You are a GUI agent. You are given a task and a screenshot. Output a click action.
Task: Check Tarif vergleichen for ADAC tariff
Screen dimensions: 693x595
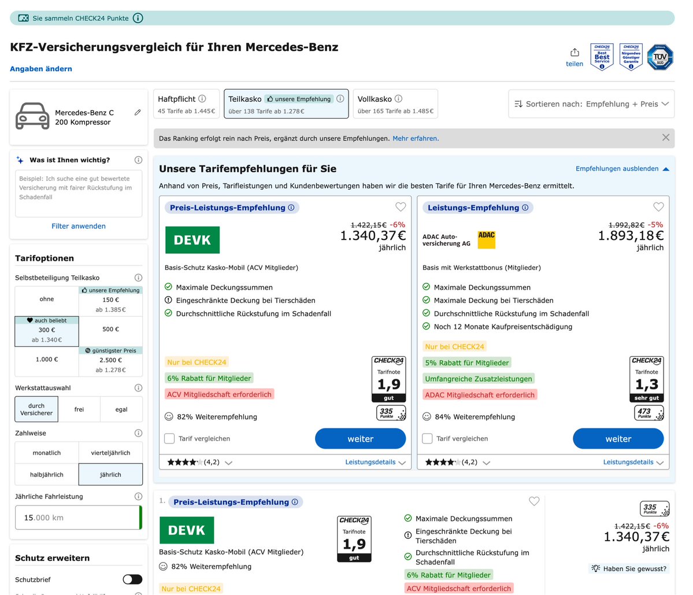coord(427,438)
